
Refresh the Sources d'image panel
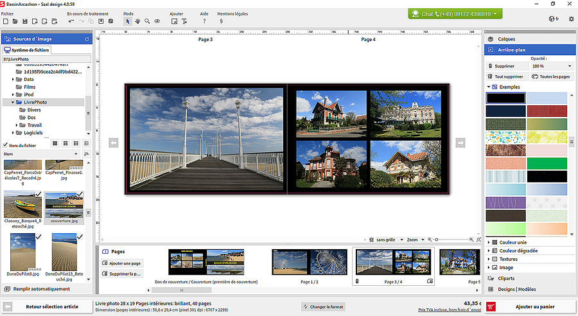[x=87, y=39]
